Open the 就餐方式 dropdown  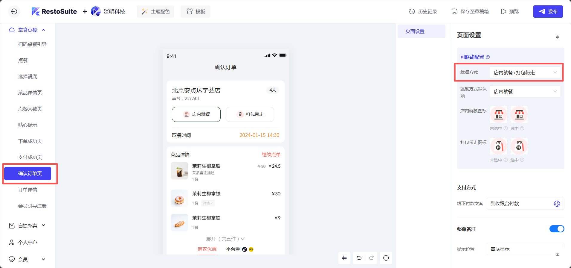(525, 72)
